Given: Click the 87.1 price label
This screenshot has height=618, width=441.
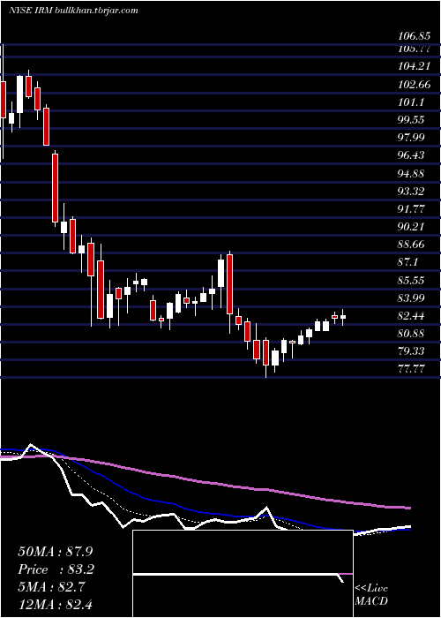Looking at the screenshot, I should coord(408,262).
